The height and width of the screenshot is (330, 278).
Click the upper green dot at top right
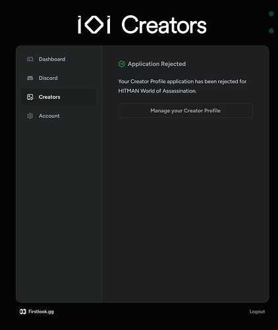click(x=271, y=14)
